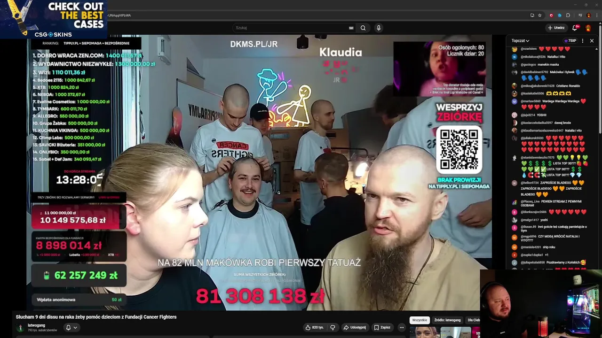
Task: Click chat message 'Cristiano Ronaldo'
Action: tap(568, 86)
